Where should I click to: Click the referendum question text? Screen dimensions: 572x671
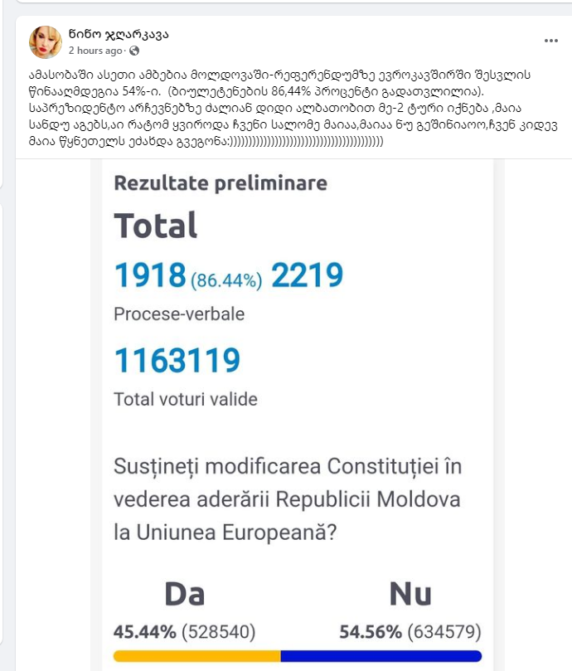coord(288,501)
